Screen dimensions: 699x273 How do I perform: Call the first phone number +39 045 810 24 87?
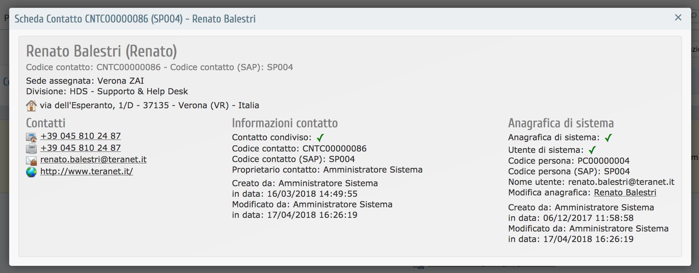click(x=80, y=136)
